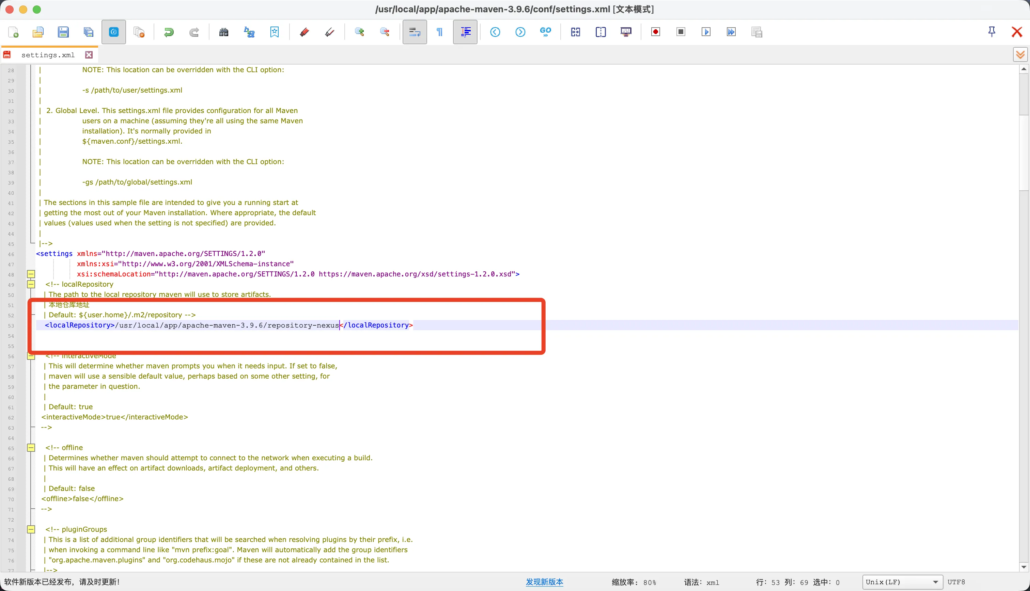Create a new file from the toolbar
1030x591 pixels.
click(13, 32)
